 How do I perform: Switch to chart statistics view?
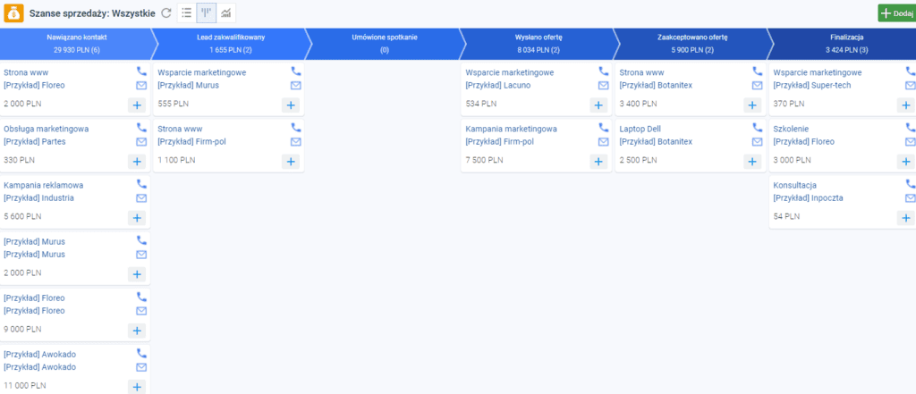click(x=226, y=13)
